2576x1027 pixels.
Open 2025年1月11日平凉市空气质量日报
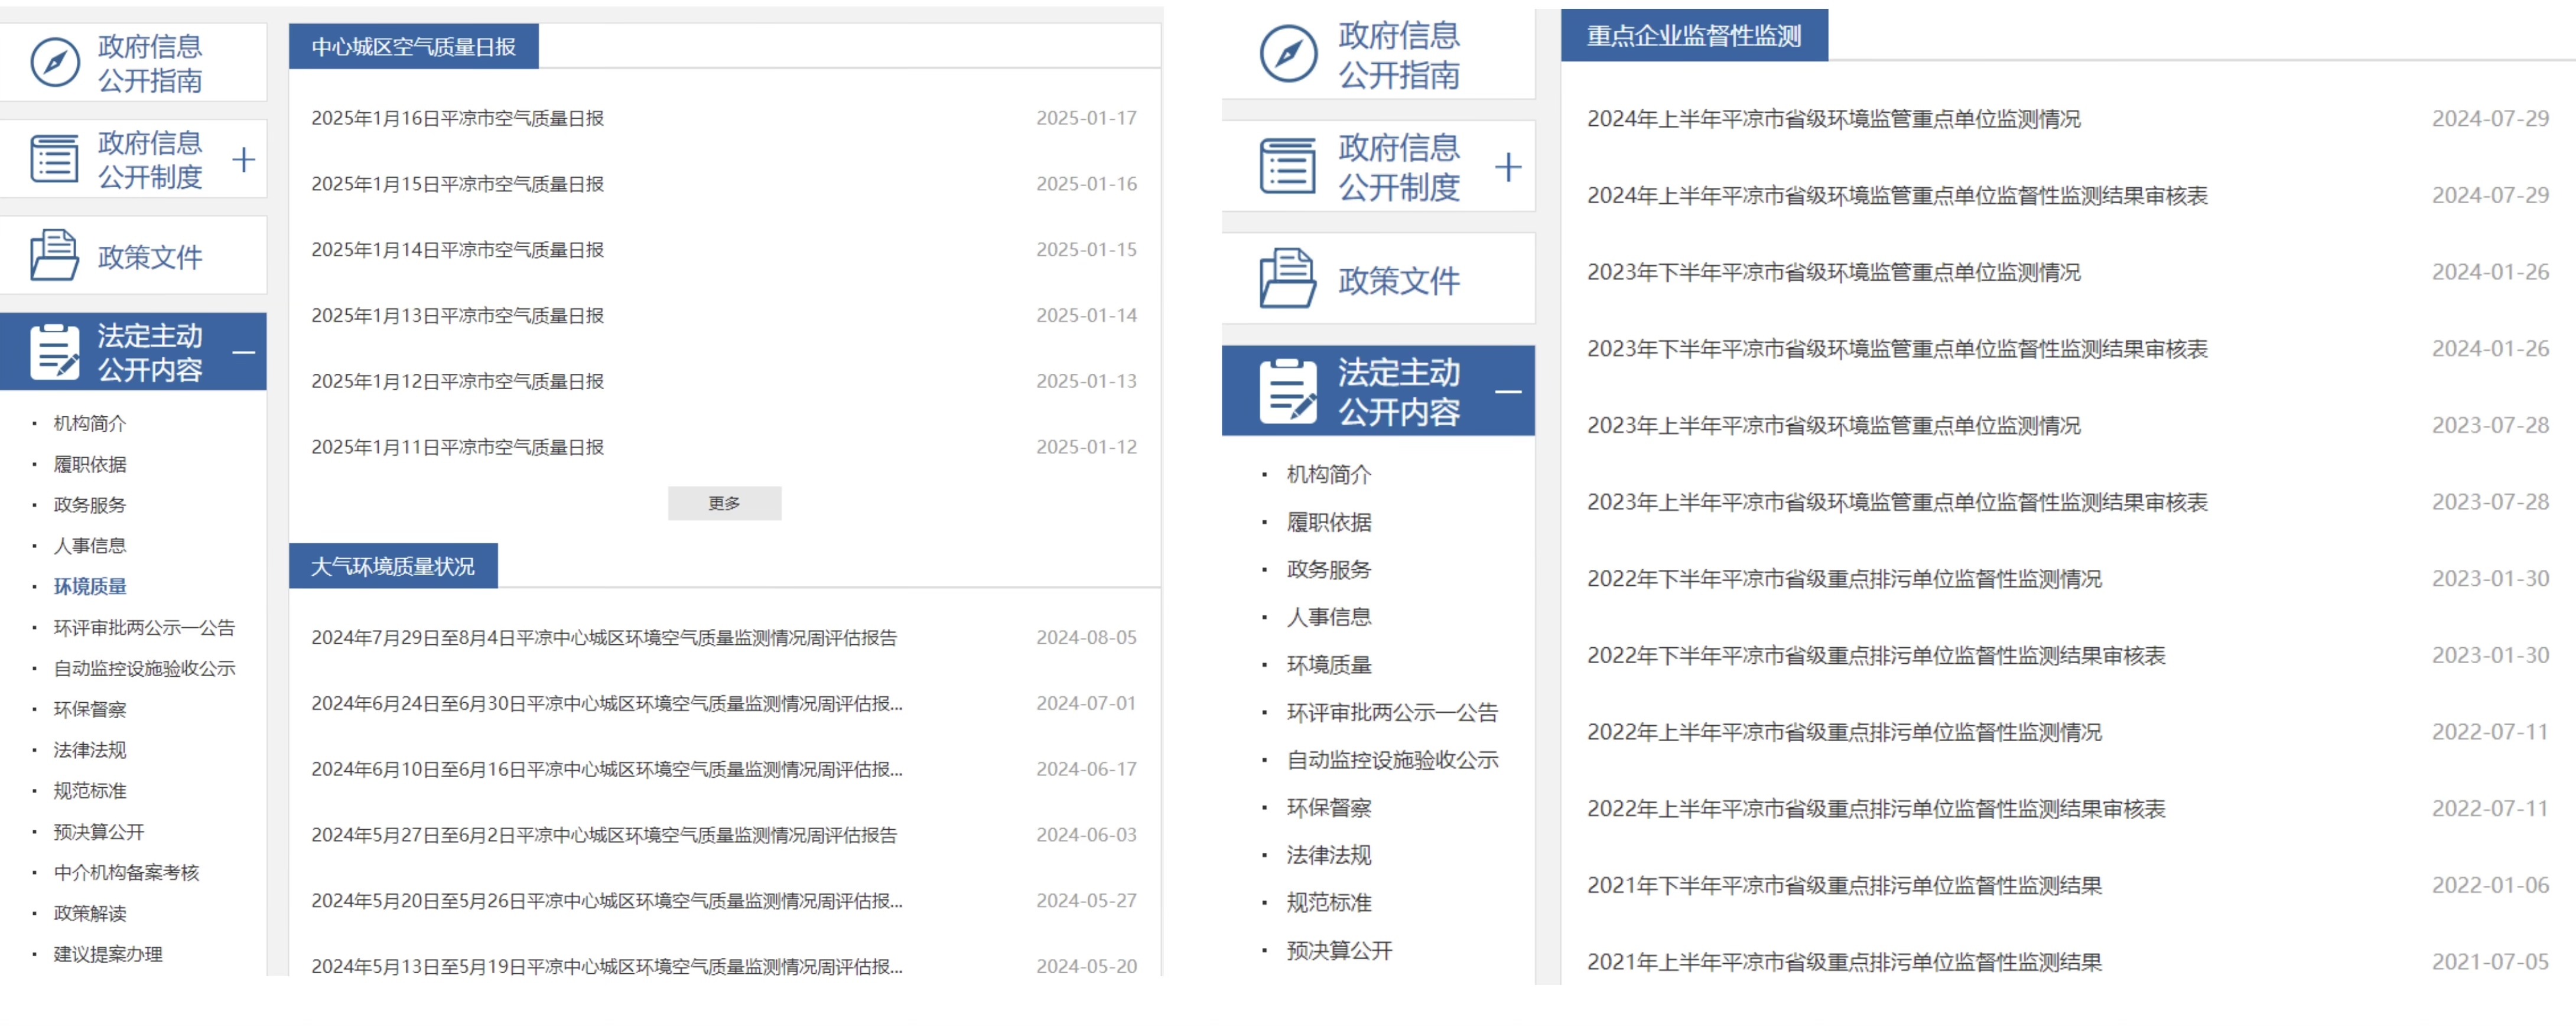click(457, 447)
